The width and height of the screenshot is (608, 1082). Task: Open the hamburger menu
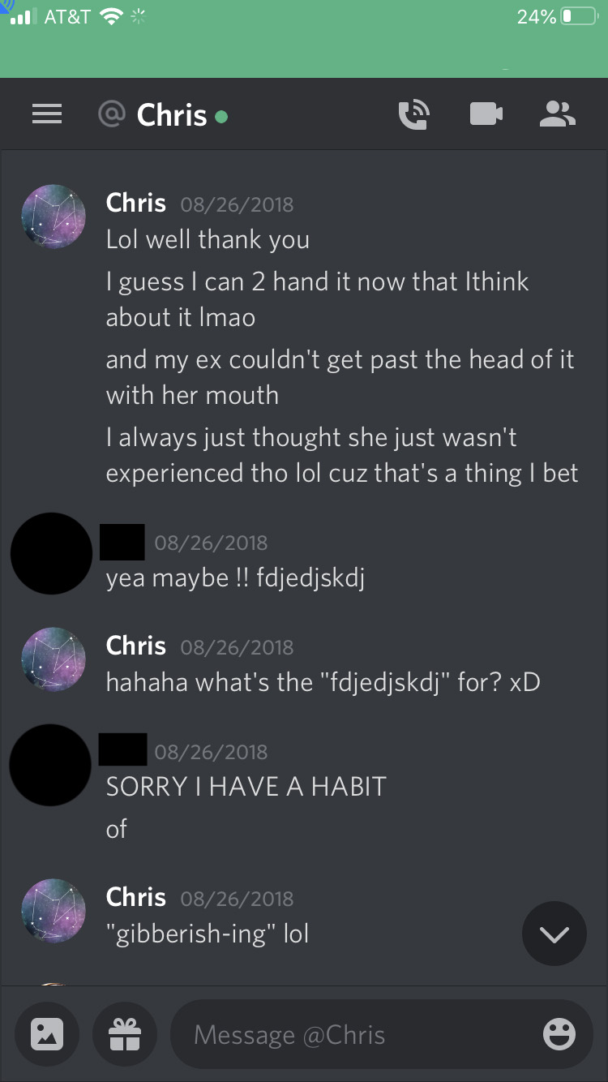[47, 115]
